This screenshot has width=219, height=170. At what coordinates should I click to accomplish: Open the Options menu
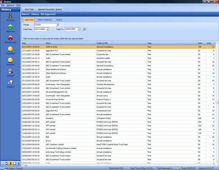(10, 5)
